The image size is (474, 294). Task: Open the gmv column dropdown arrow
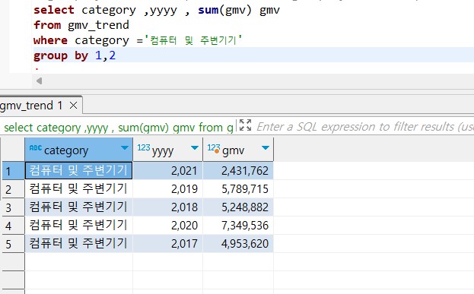(x=266, y=147)
